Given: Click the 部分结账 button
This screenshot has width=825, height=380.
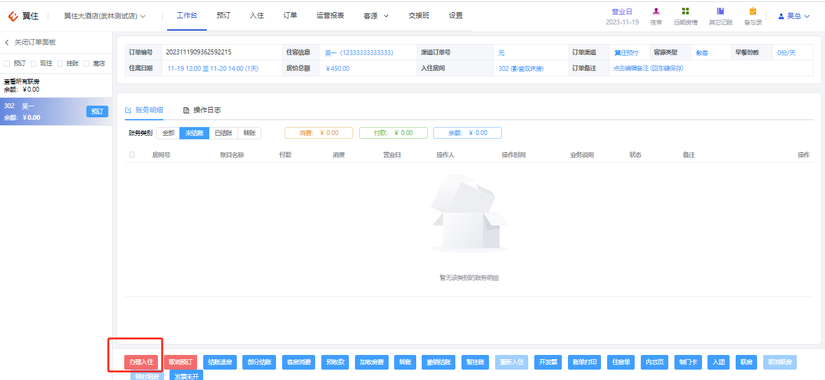Looking at the screenshot, I should tap(259, 362).
